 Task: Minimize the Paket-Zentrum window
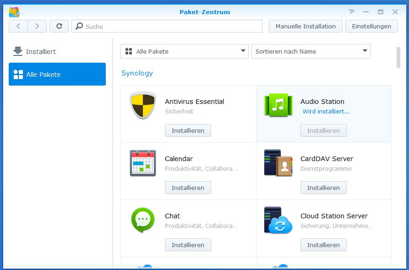pos(366,12)
